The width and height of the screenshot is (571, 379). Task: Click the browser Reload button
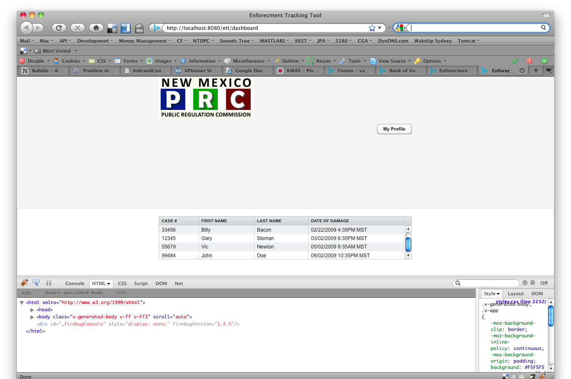point(59,28)
